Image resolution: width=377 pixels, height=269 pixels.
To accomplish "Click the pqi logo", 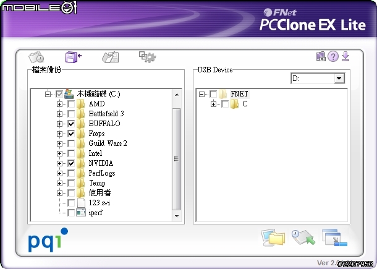I will (48, 240).
